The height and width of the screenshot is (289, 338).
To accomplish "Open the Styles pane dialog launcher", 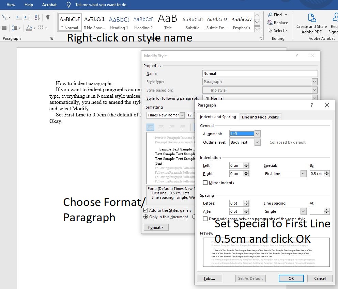I will (261, 38).
